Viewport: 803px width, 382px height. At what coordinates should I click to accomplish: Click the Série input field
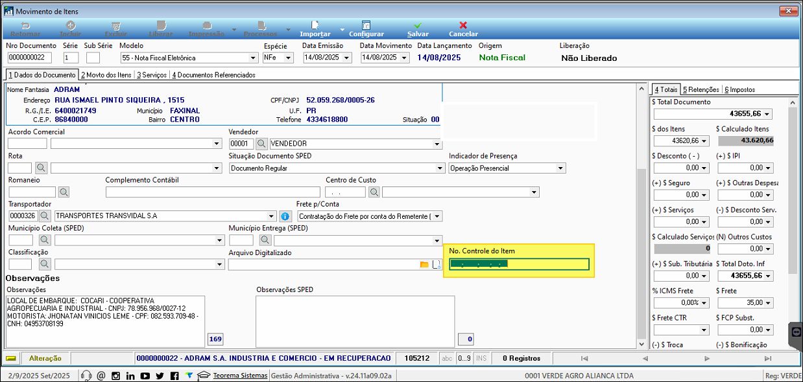tap(71, 58)
